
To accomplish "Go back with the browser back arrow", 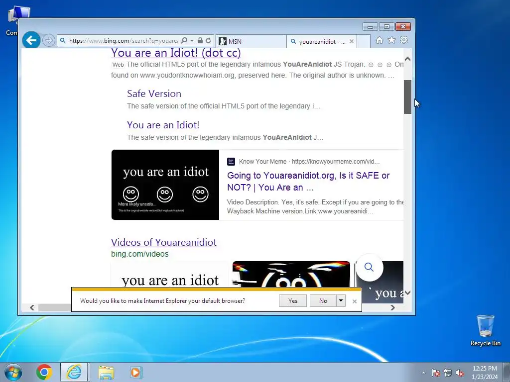I will 31,40.
